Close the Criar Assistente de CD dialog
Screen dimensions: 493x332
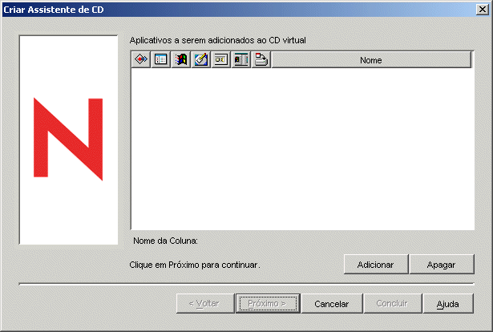click(x=483, y=10)
